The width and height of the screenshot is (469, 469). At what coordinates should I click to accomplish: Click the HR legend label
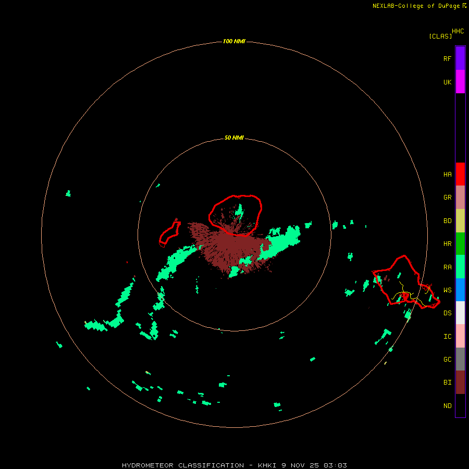[447, 244]
